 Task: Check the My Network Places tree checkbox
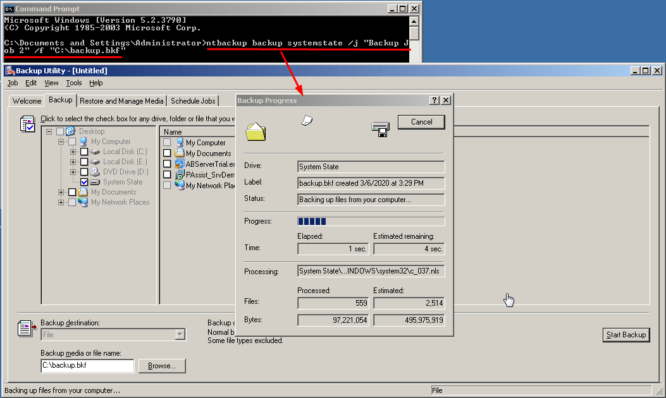(72, 202)
